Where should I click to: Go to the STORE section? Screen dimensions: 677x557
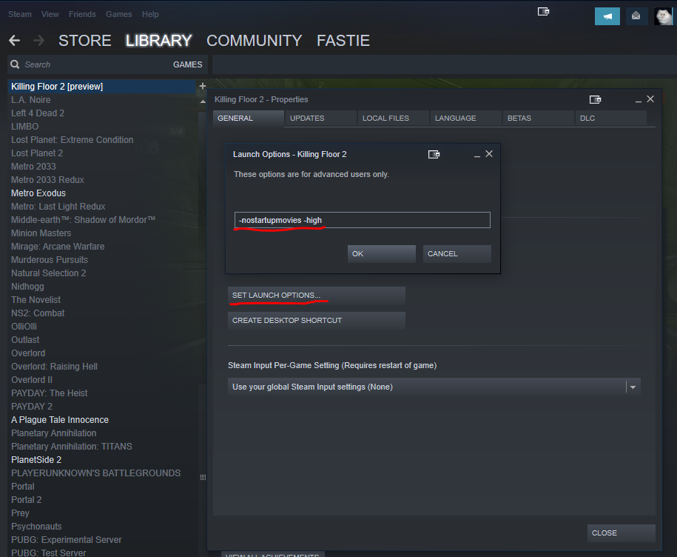coord(84,41)
